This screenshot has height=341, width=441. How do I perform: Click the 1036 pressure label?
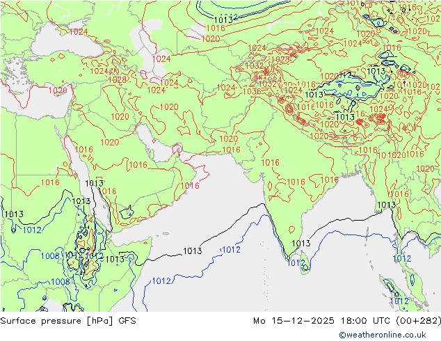click(252, 91)
